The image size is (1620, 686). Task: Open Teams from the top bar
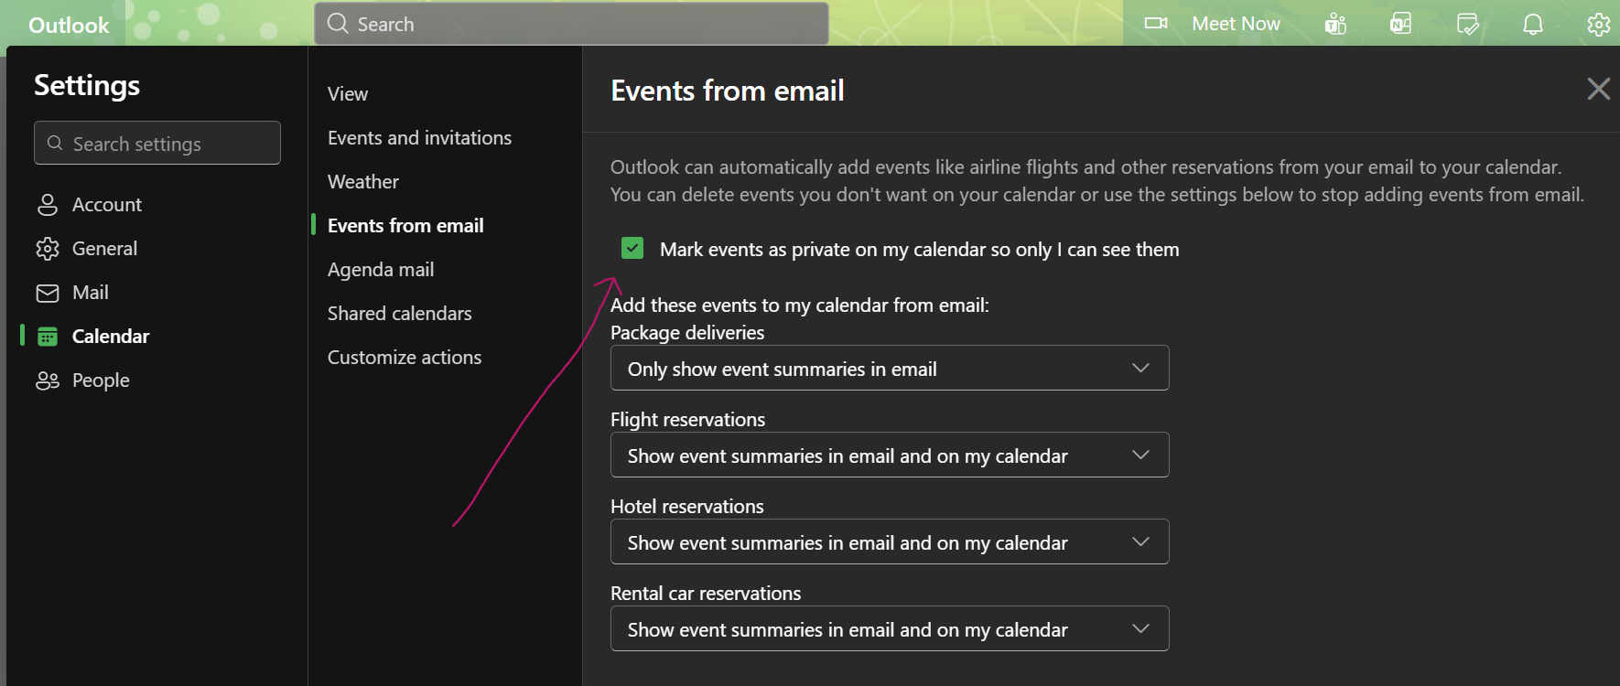click(x=1335, y=24)
